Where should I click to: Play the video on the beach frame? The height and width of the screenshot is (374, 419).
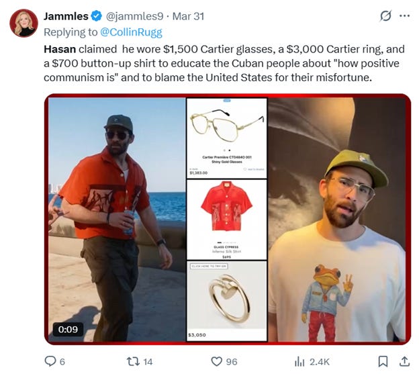117,220
